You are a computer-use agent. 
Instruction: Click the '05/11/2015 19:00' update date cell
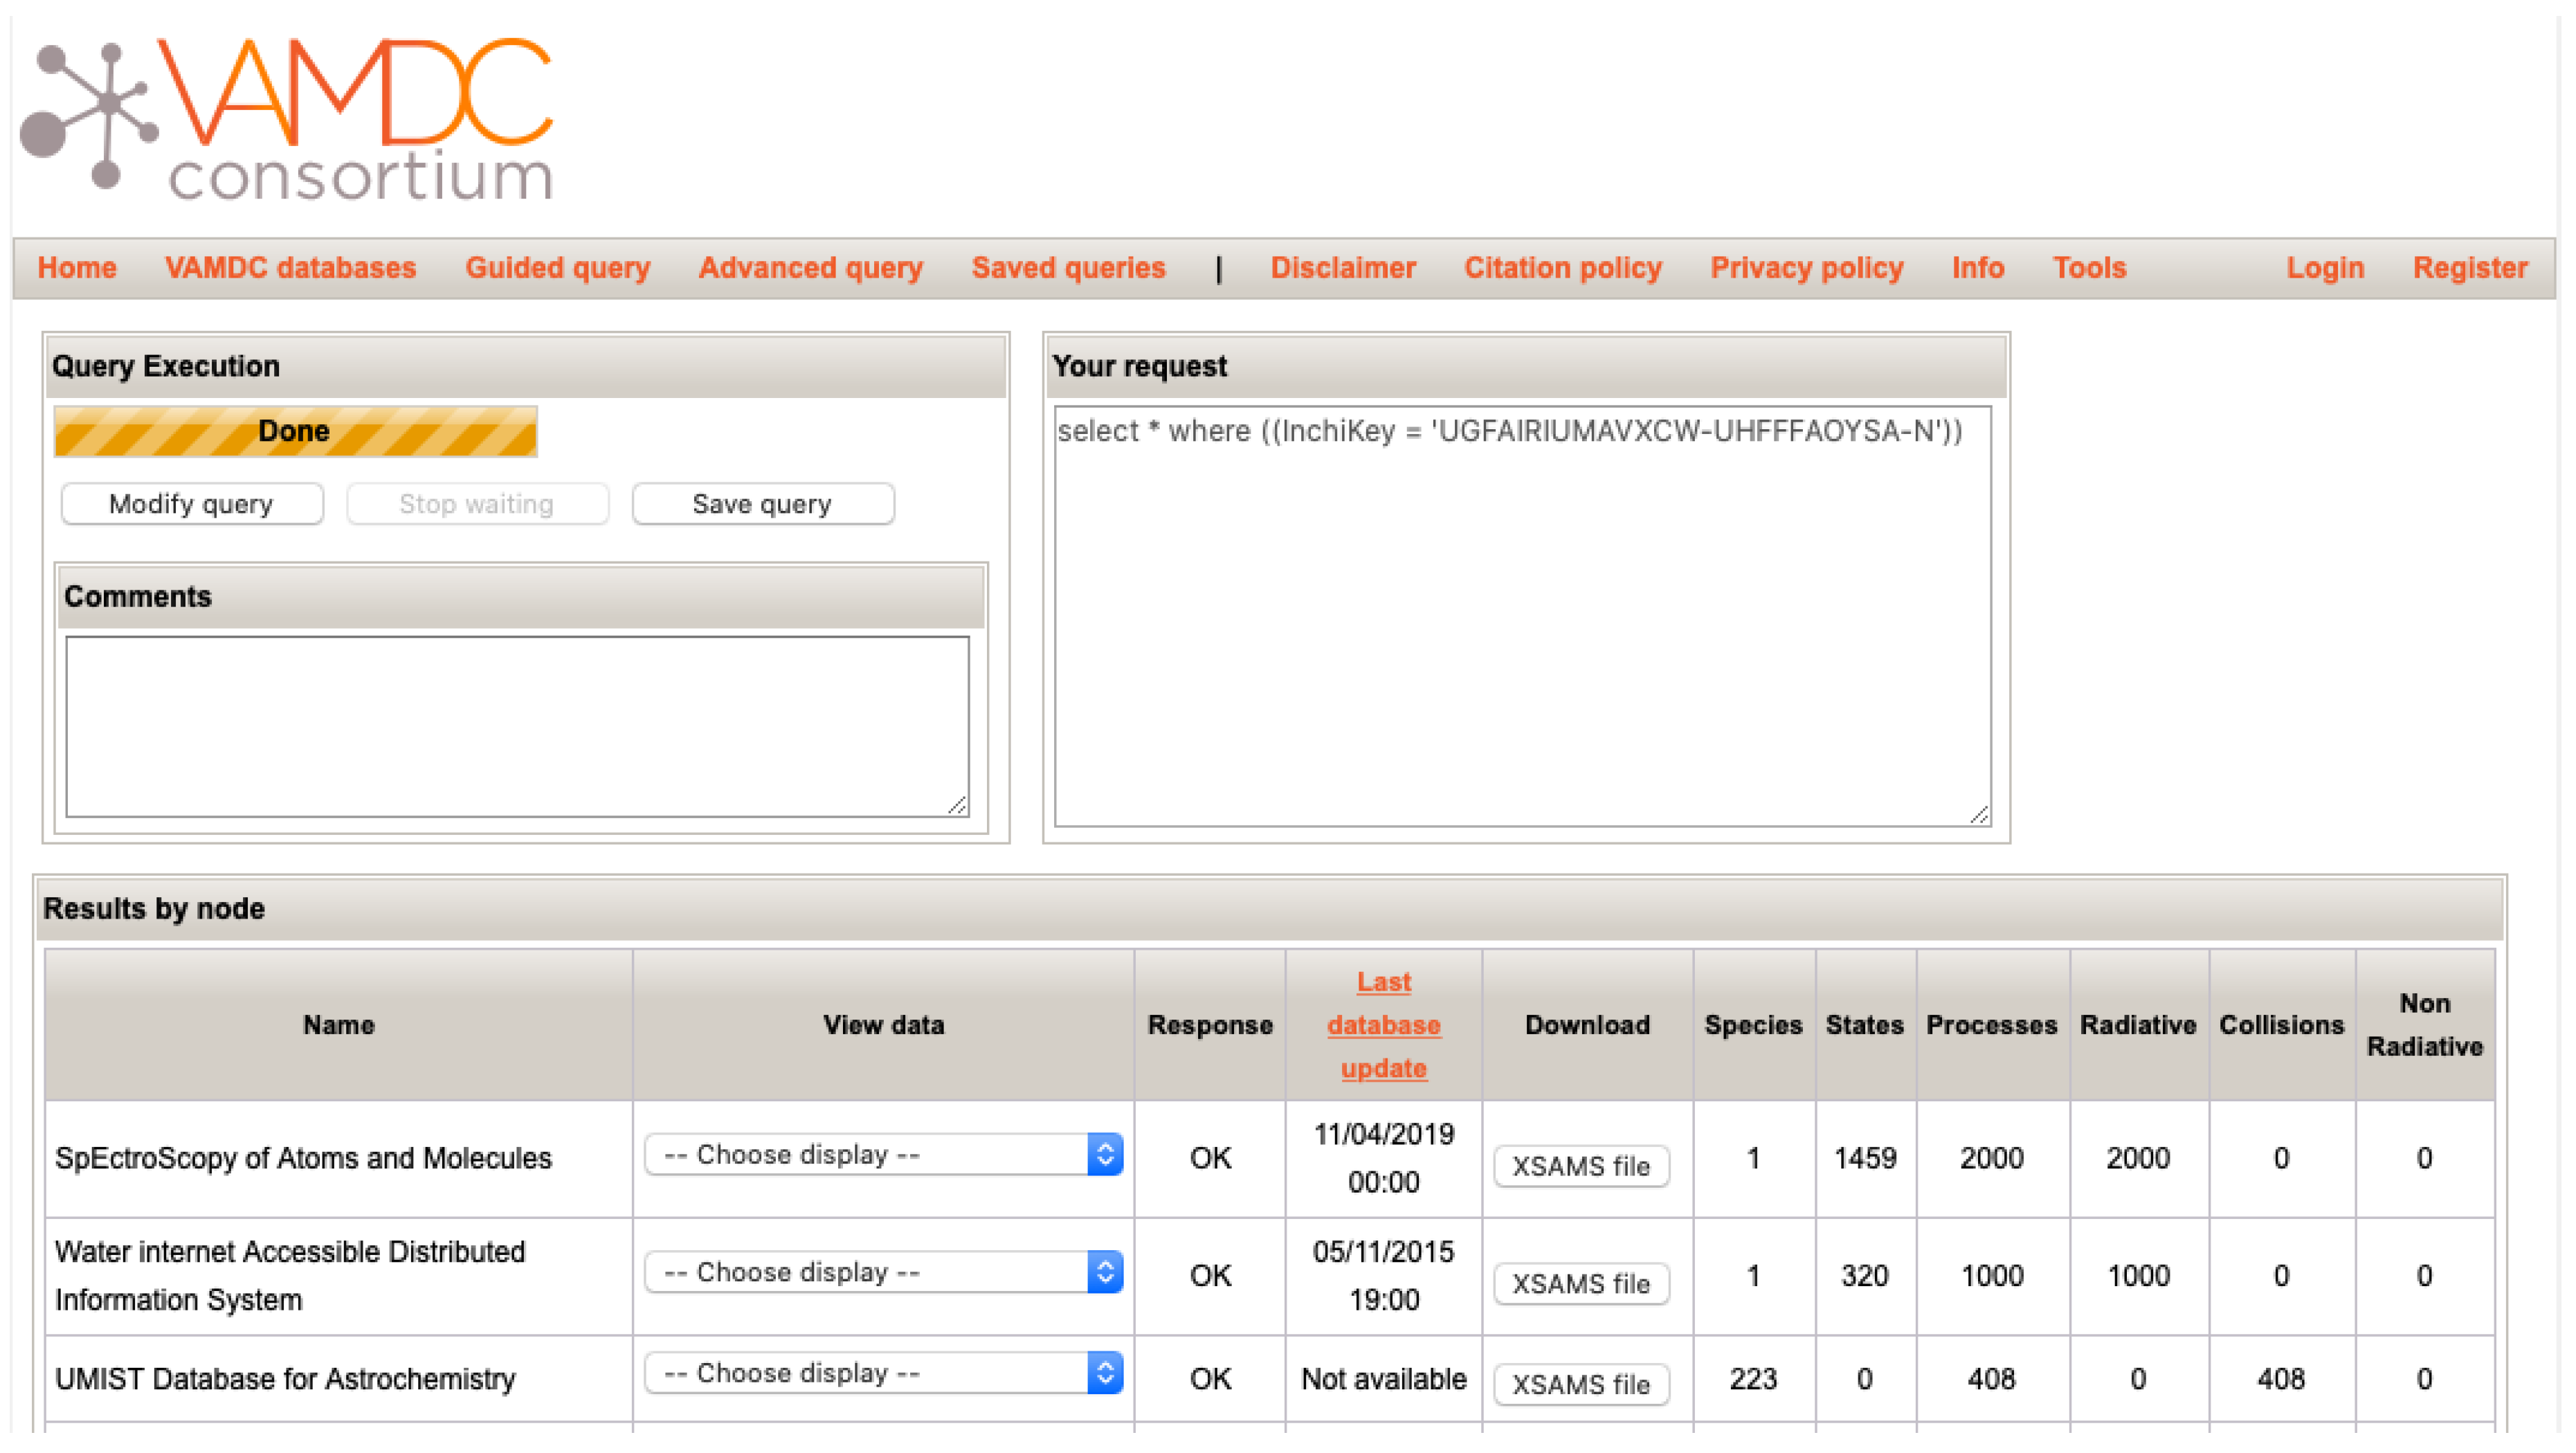point(1383,1276)
